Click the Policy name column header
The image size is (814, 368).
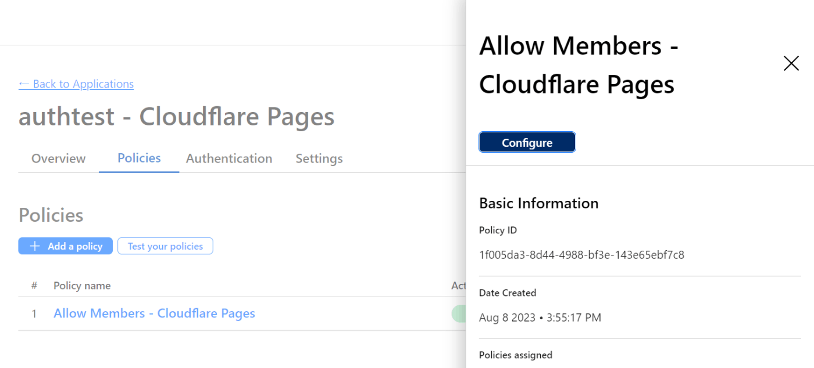coord(82,286)
